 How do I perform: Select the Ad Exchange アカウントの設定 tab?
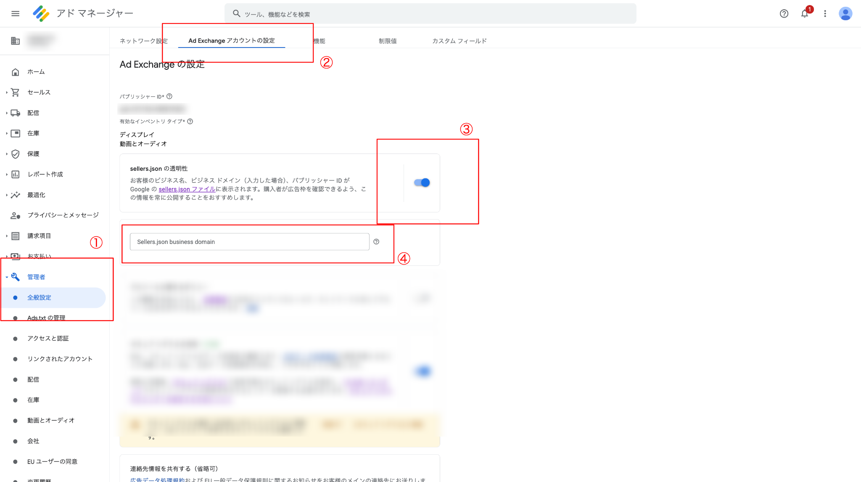[232, 40]
